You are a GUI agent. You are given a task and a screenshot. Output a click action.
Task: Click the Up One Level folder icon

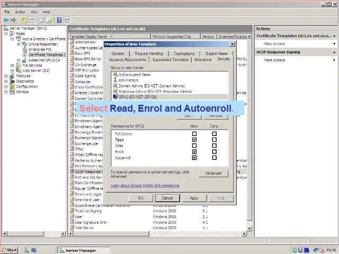(x=23, y=20)
